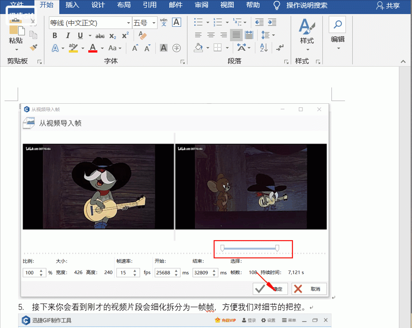Decrease paragraph indent
Image resolution: width=412 pixels, height=328 pixels.
[x=259, y=22]
